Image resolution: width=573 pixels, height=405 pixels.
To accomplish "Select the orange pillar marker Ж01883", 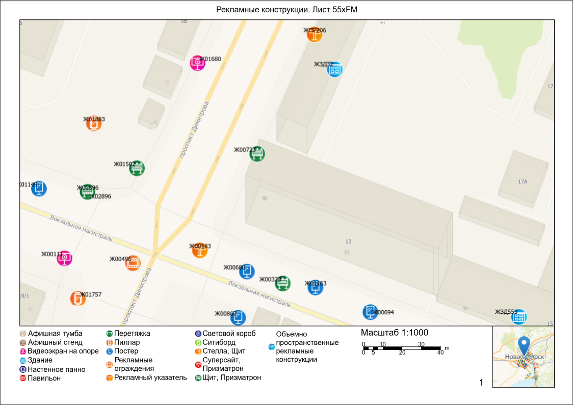I will click(x=93, y=124).
